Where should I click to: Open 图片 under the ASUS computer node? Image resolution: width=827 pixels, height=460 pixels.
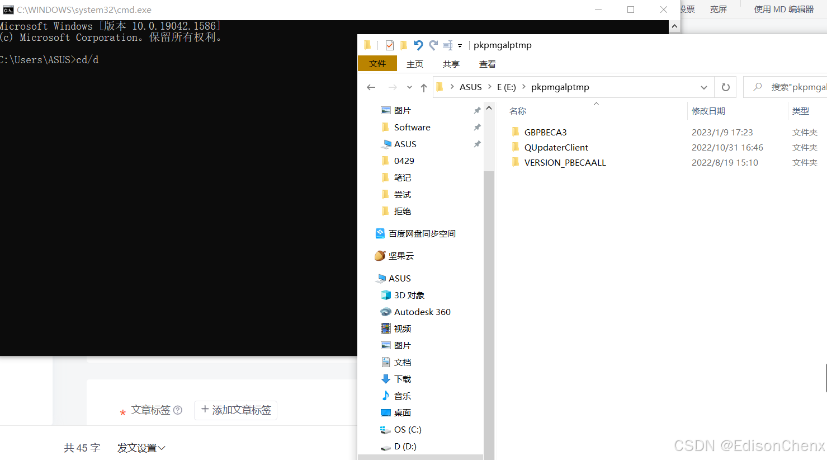pos(402,345)
